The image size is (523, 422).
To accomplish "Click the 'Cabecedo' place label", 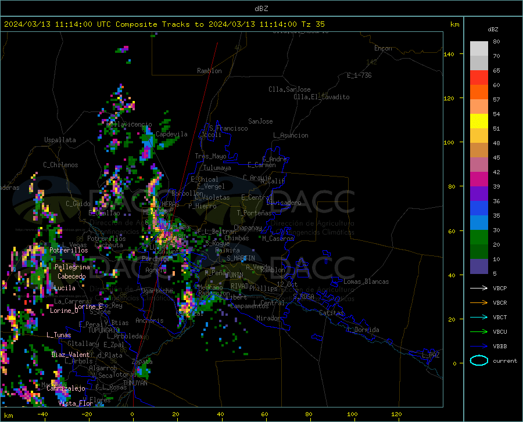I will (x=71, y=276).
